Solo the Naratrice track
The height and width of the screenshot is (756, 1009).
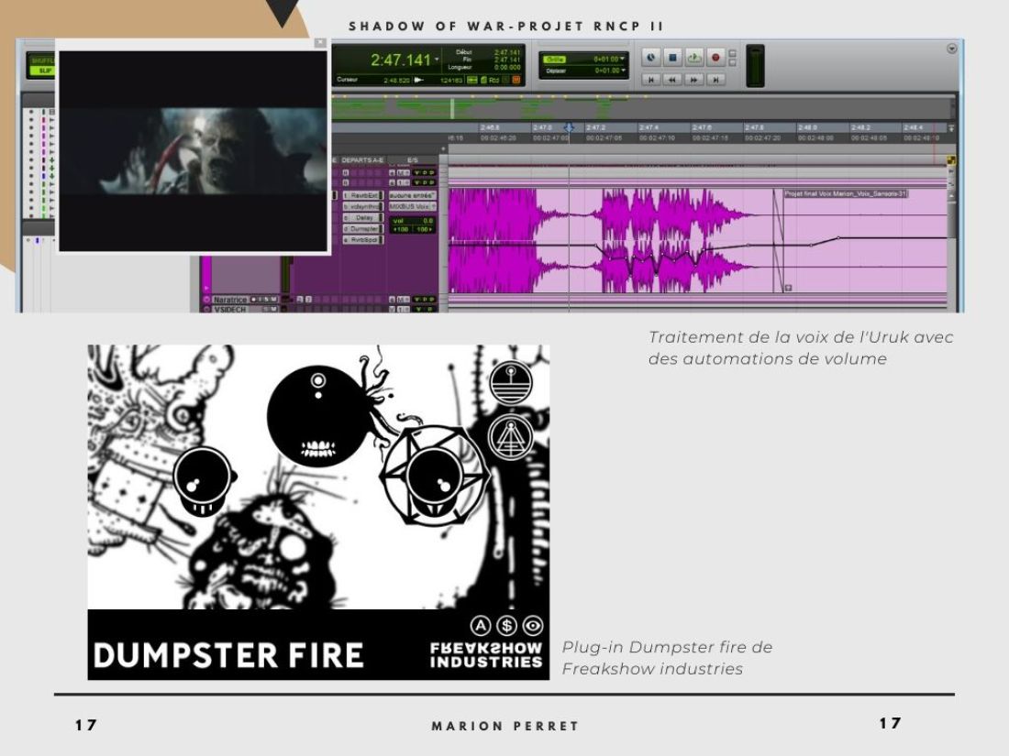(x=265, y=300)
